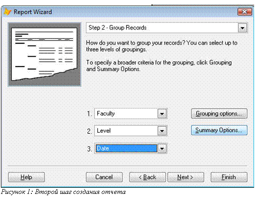Expand the Step 2 wizard step dropdown arrow
This screenshot has height=197, width=255.
coord(243,28)
